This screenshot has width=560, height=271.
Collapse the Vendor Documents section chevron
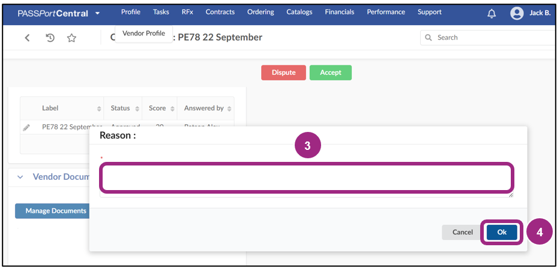(x=20, y=177)
